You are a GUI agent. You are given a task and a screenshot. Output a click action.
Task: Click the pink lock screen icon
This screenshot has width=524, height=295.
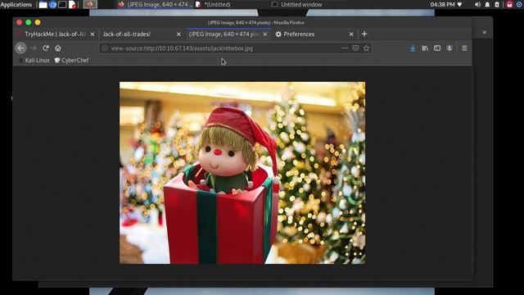(x=509, y=4)
